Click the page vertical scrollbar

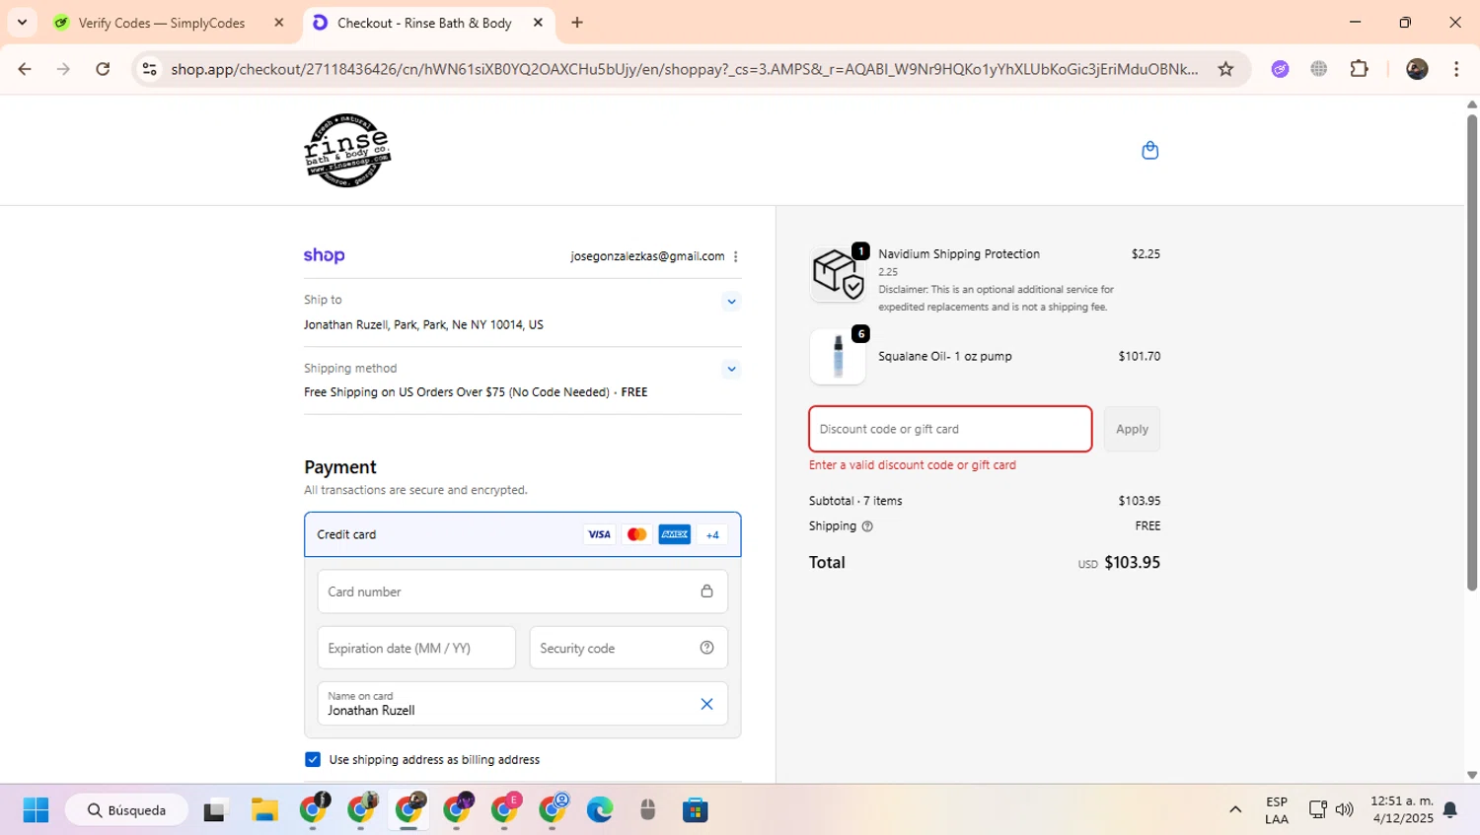tap(1471, 353)
